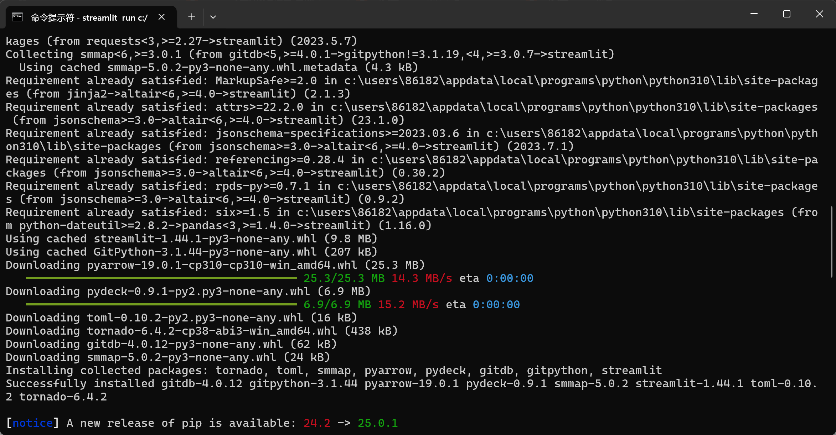Screen dimensions: 836x435
Task: Maximize the terminal window
Action: point(787,14)
